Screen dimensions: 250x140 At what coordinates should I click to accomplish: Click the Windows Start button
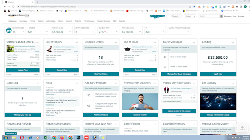pos(6,137)
